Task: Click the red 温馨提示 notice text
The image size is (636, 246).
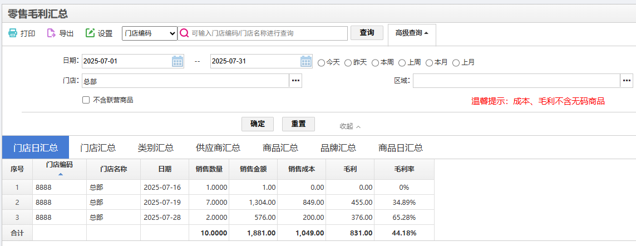Action: coord(538,101)
